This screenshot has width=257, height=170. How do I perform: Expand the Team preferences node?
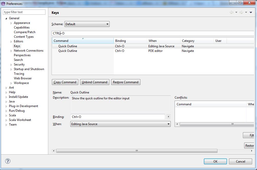click(x=6, y=125)
